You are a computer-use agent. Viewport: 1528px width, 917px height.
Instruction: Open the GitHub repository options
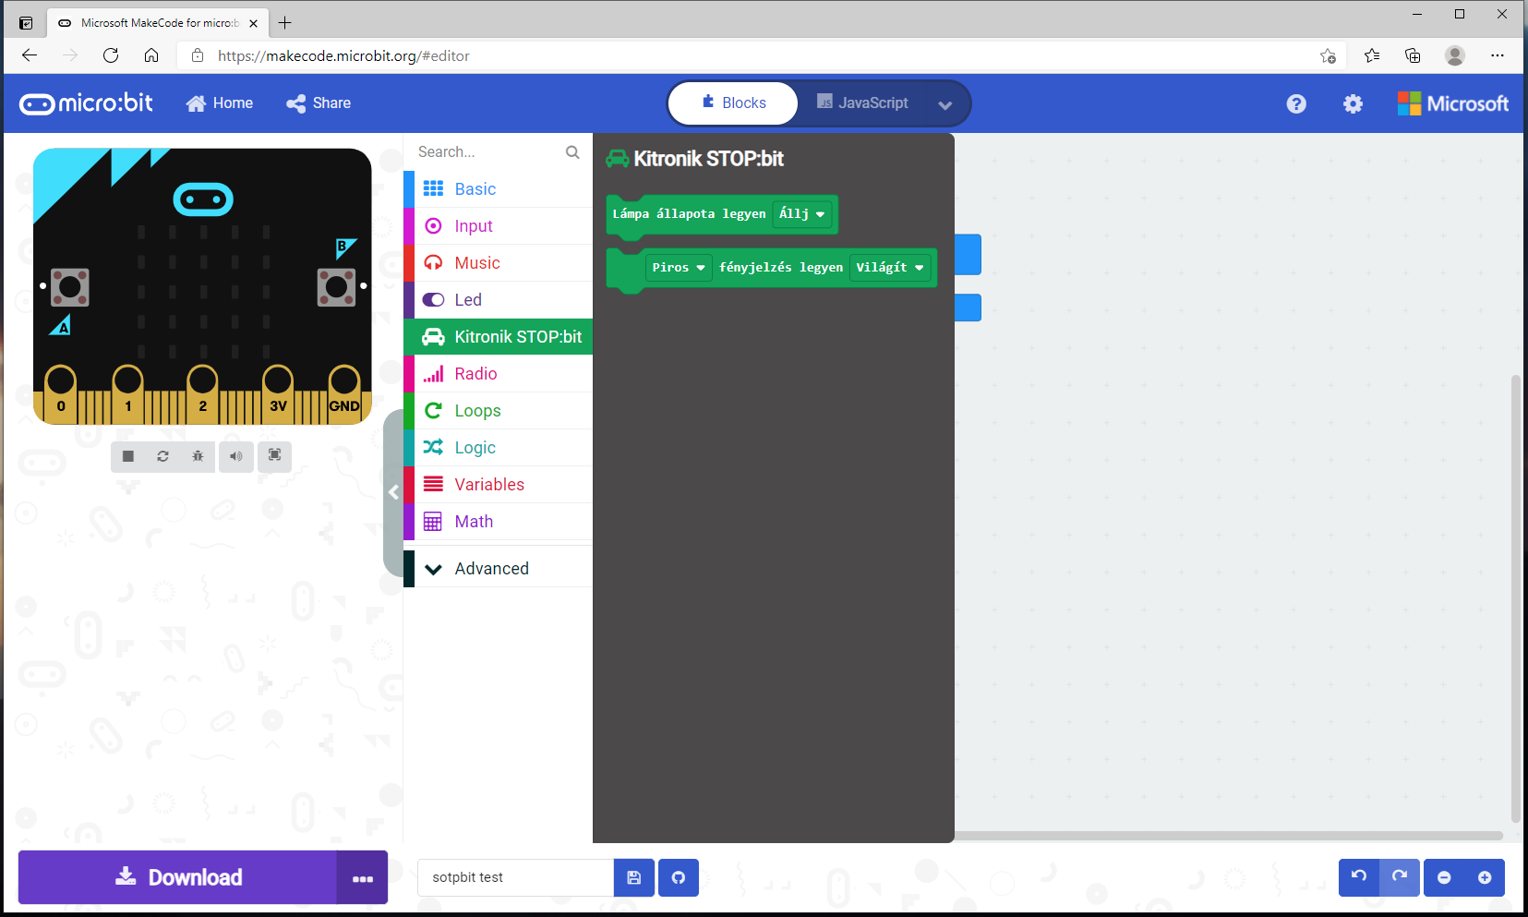679,877
